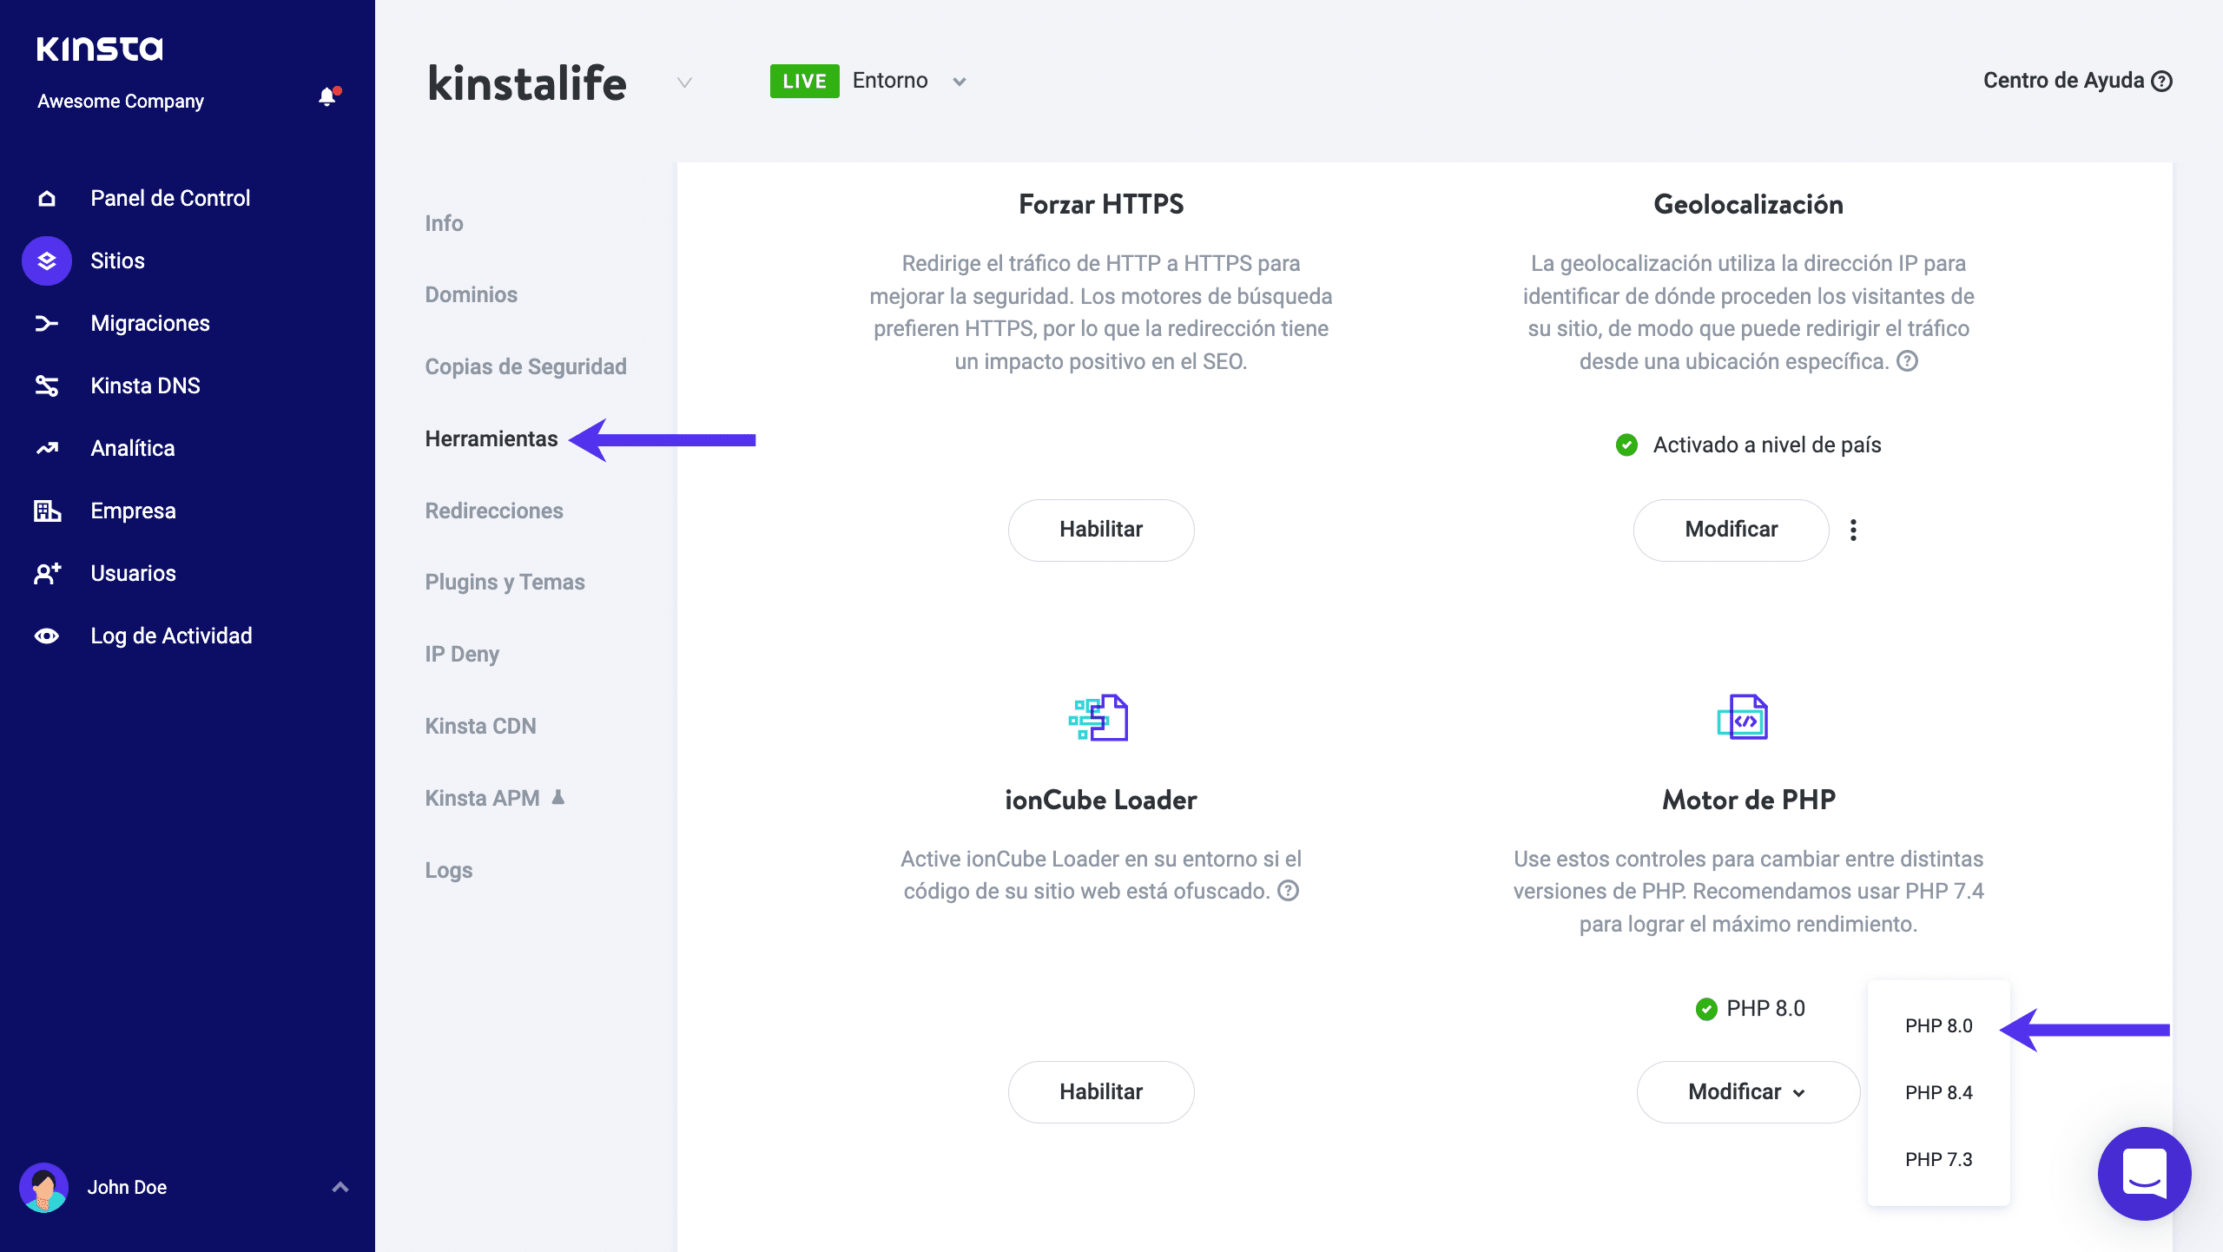Open Centro de Ayuda link
This screenshot has height=1252, width=2223.
click(x=2076, y=81)
